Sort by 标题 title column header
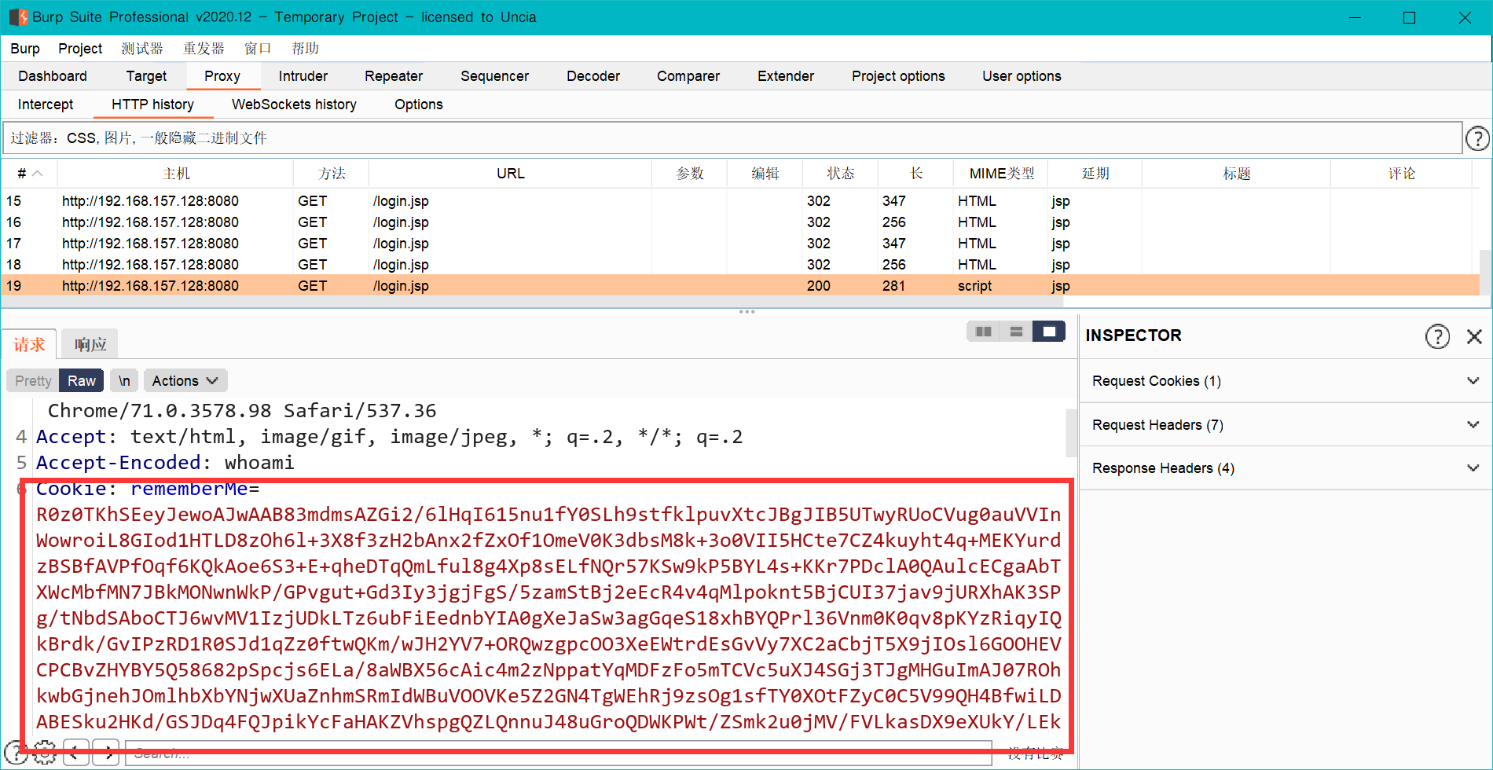 [1236, 174]
